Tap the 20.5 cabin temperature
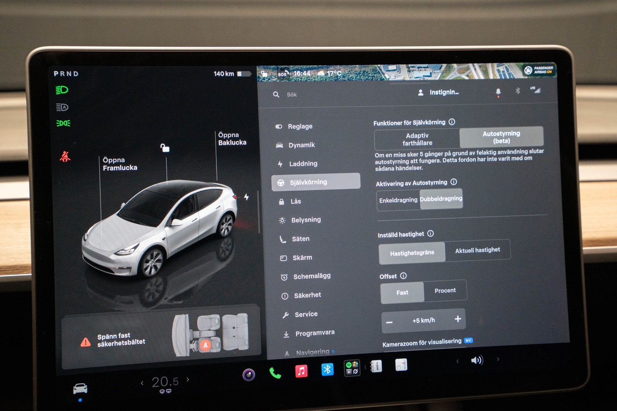Viewport: 617px width, 411px height. click(165, 382)
